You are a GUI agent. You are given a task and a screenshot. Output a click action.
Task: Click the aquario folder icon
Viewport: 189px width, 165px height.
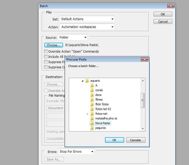tap(87, 81)
